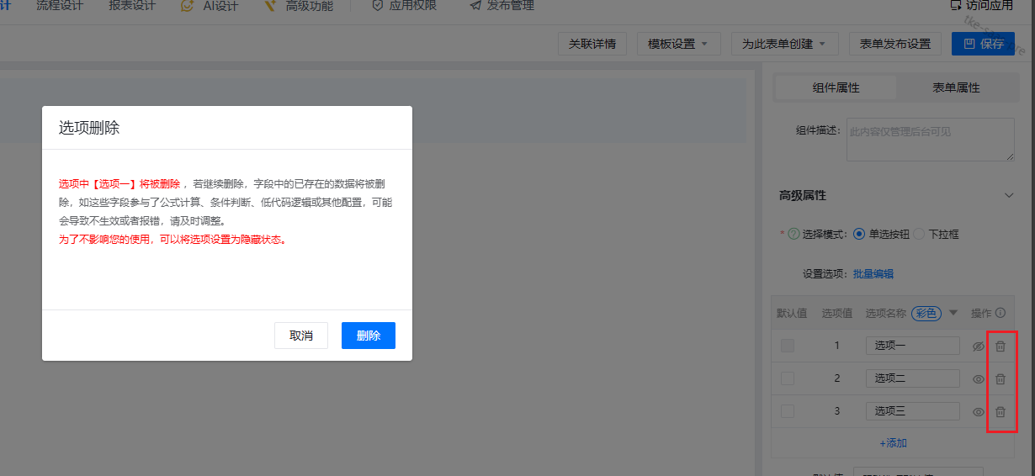Open 发布管理 in the top navigation

502,6
